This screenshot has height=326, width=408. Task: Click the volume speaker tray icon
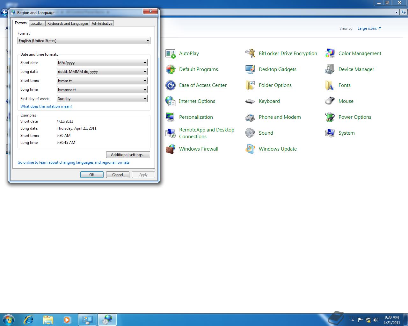pyautogui.click(x=375, y=320)
